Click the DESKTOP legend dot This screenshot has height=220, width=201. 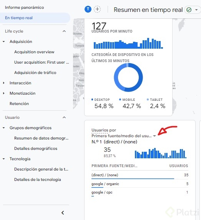point(92,100)
